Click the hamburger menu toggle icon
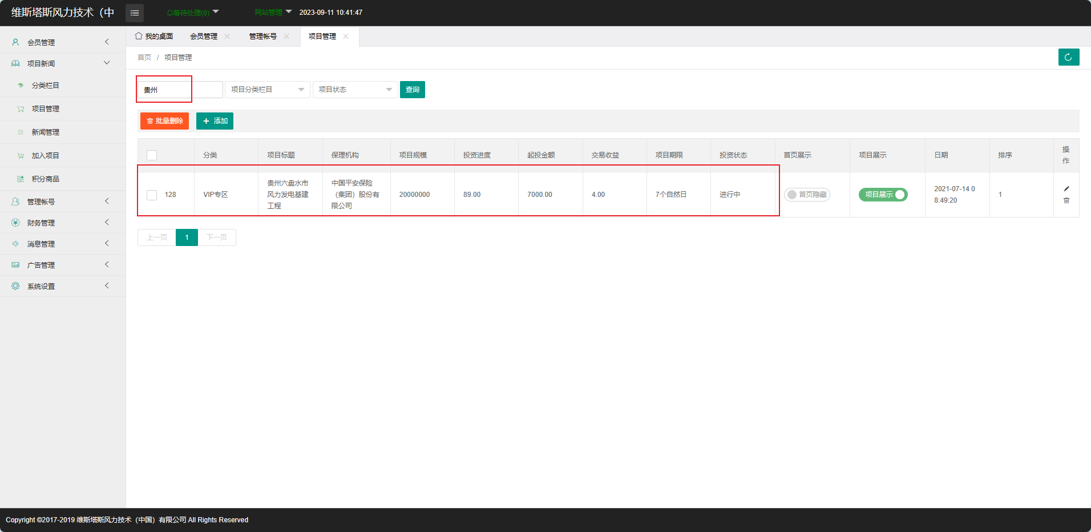 point(135,13)
